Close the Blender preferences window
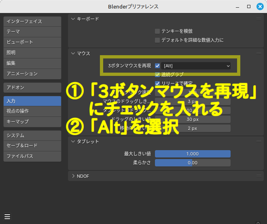The height and width of the screenshot is (224, 267). [x=260, y=6]
